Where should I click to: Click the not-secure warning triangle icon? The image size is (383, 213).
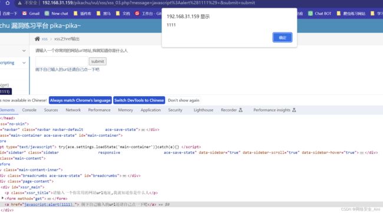(x=20, y=3)
